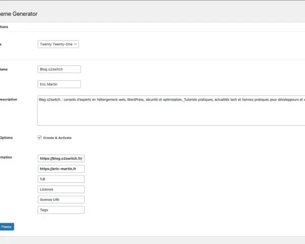Toggle the Create & Activate checkbox
Image resolution: width=305 pixels, height=244 pixels.
[40, 138]
